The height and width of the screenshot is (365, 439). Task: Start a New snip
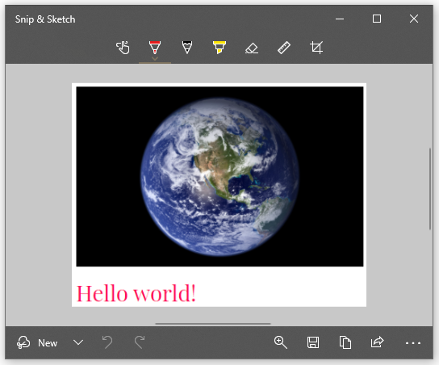37,342
